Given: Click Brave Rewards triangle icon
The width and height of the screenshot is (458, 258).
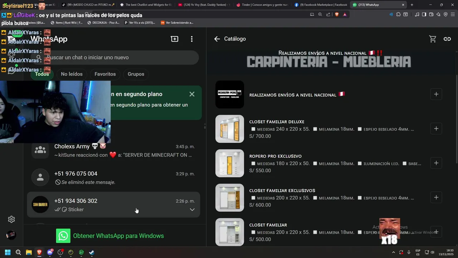Looking at the screenshot, I should pos(345,14).
